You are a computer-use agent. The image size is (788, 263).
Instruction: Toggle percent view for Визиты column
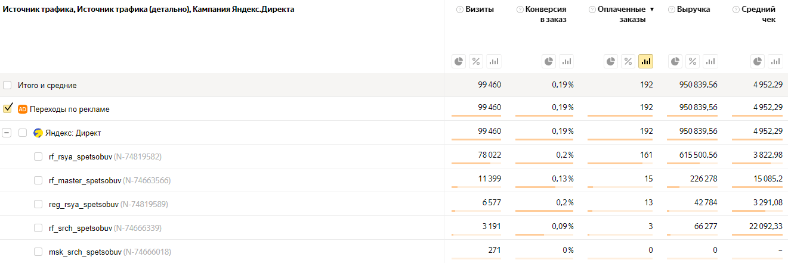[x=476, y=61]
